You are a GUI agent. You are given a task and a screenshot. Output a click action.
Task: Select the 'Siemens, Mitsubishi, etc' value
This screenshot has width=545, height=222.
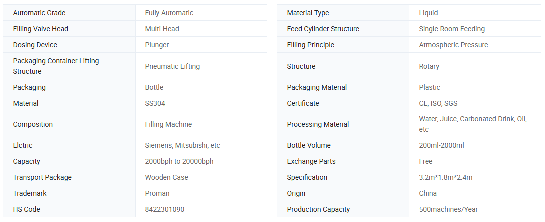pos(182,145)
